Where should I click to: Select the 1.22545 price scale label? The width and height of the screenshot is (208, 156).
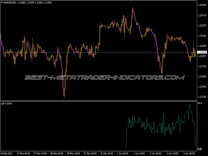[202, 5]
